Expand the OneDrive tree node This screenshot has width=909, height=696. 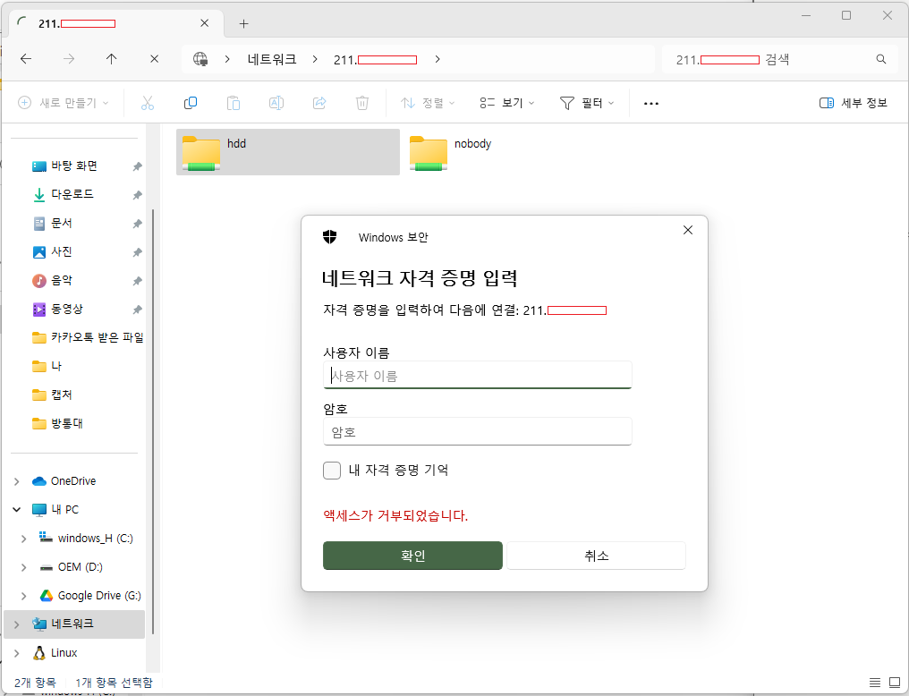(x=17, y=481)
